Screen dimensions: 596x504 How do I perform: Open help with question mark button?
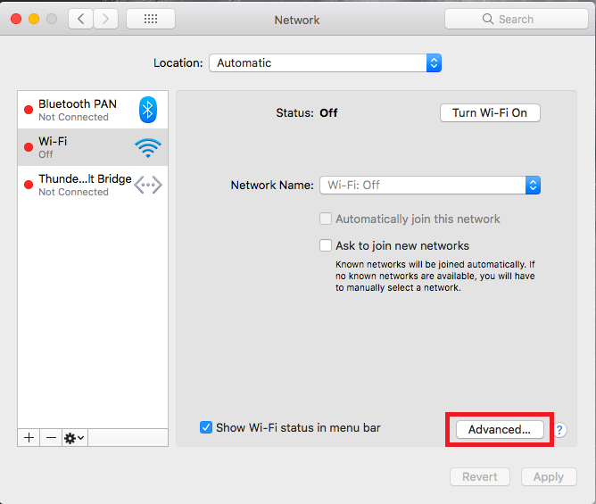[559, 430]
